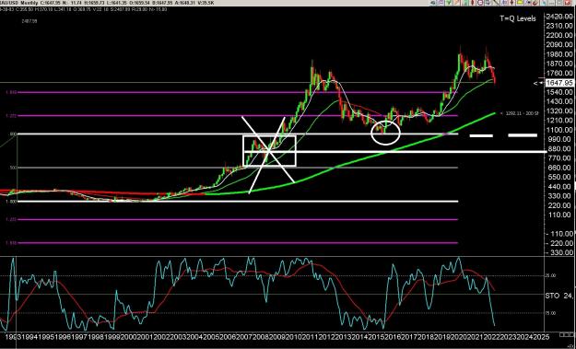Click the red icon at toolbar's far right
Viewport: 576px width, 349px height.
point(568,3)
